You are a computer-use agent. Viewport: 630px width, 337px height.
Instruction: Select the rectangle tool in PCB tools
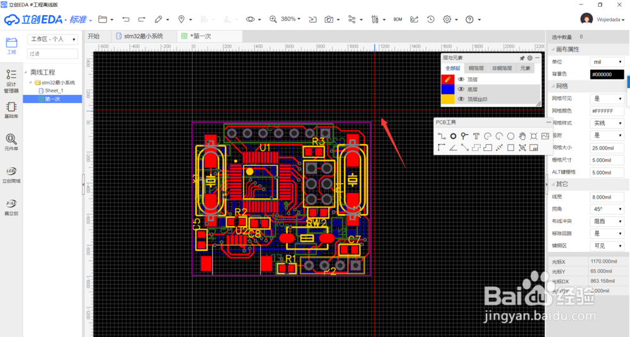point(511,148)
